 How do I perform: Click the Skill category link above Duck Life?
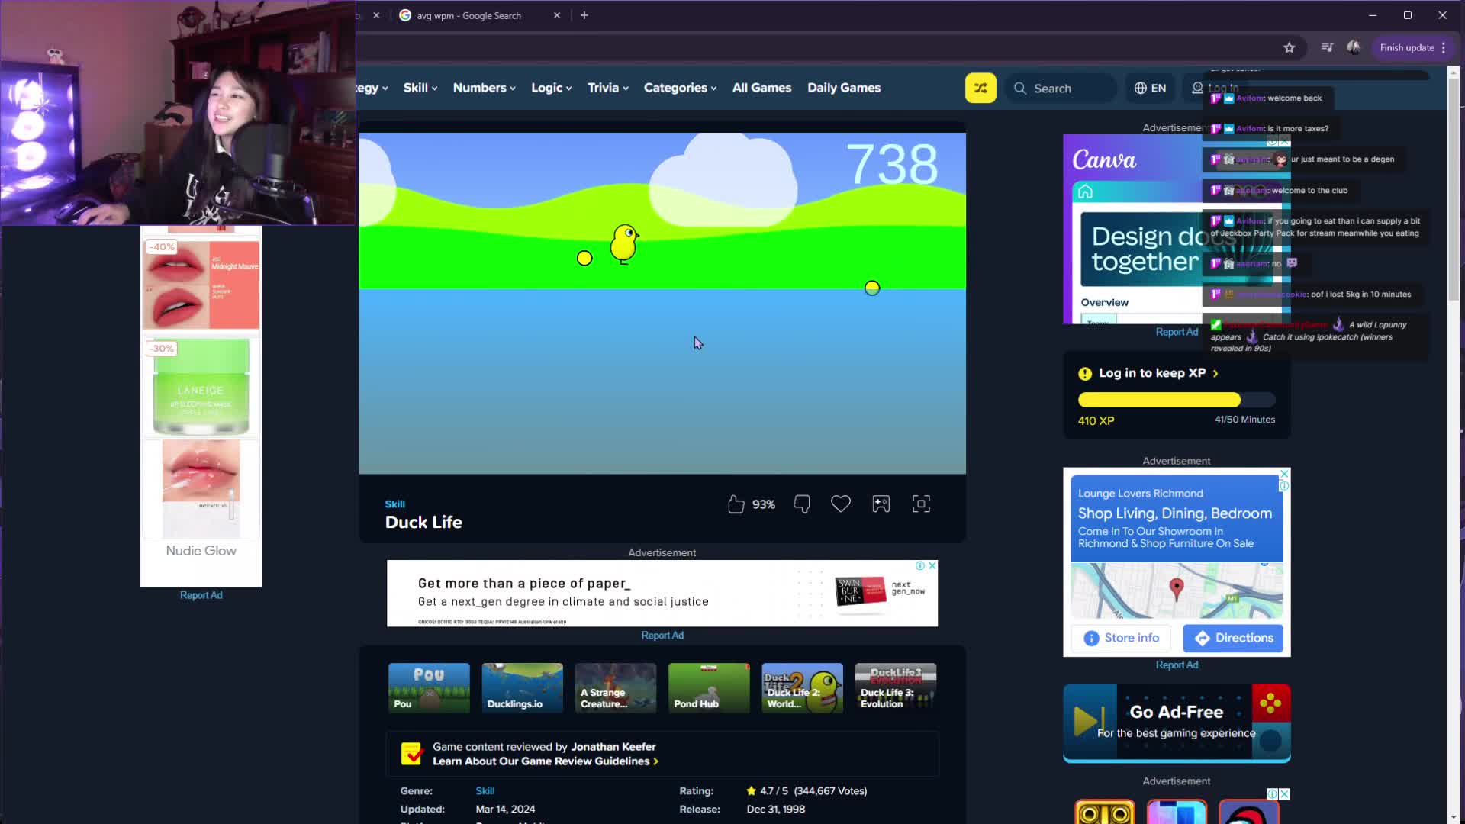394,504
